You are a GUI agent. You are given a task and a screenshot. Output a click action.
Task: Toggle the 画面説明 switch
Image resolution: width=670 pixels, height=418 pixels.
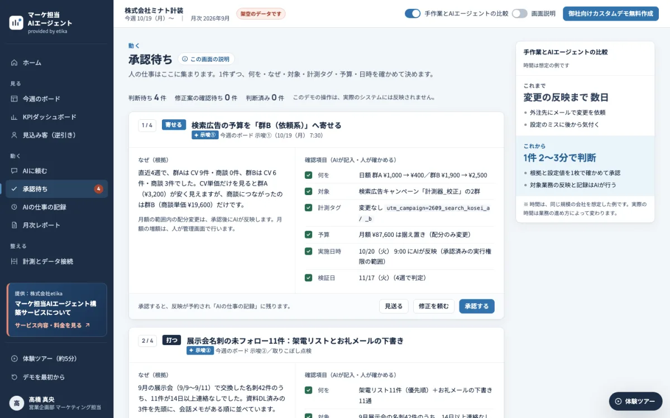coord(519,13)
